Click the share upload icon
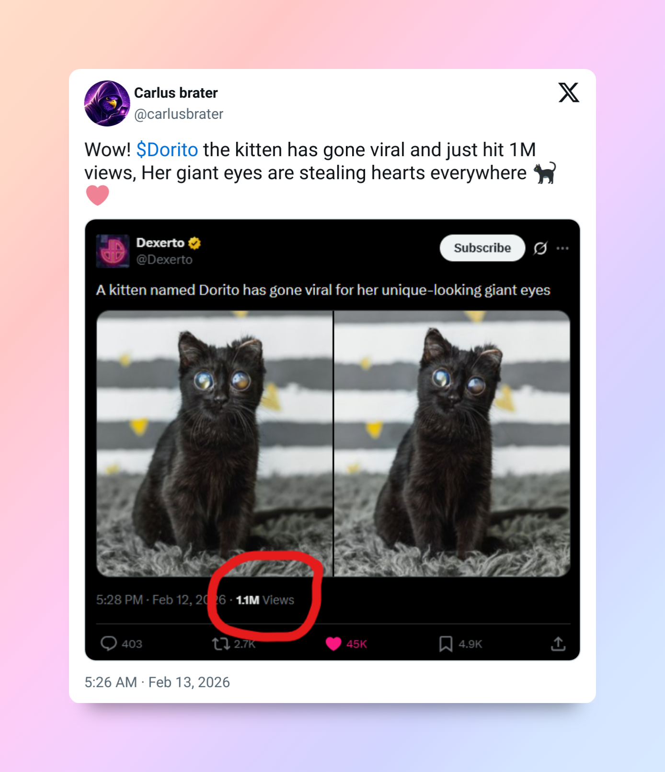This screenshot has width=665, height=772. pos(558,644)
